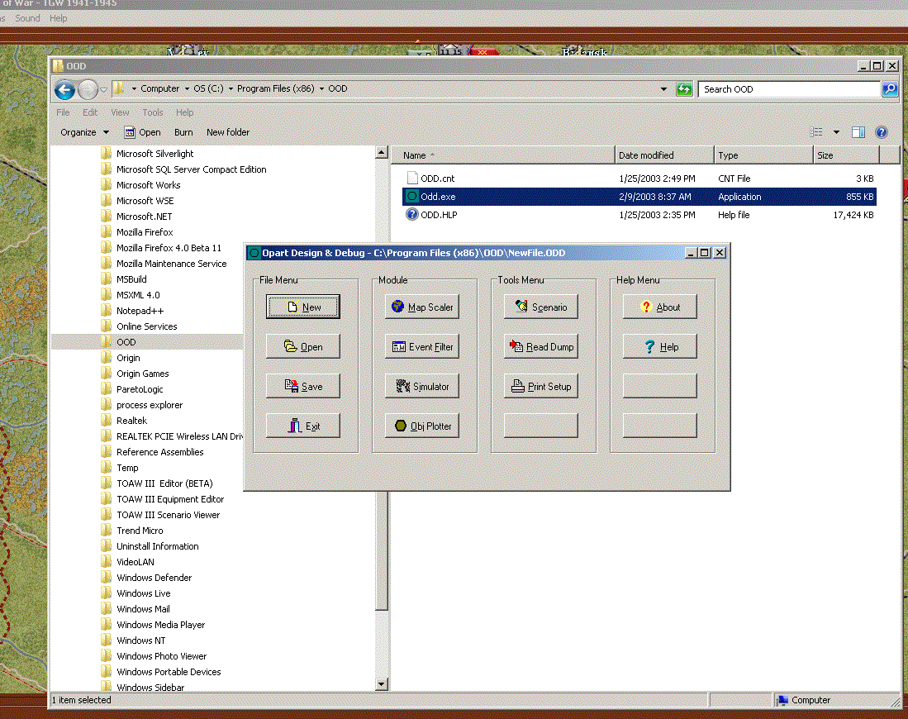Click the folder tree scroll-up arrow
This screenshot has height=719, width=908.
click(x=381, y=152)
